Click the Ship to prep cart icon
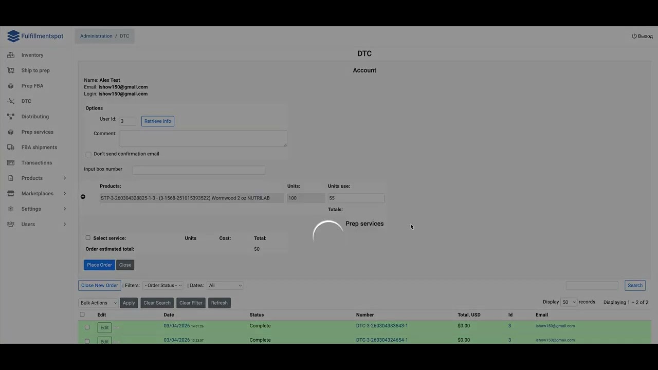 (x=11, y=70)
